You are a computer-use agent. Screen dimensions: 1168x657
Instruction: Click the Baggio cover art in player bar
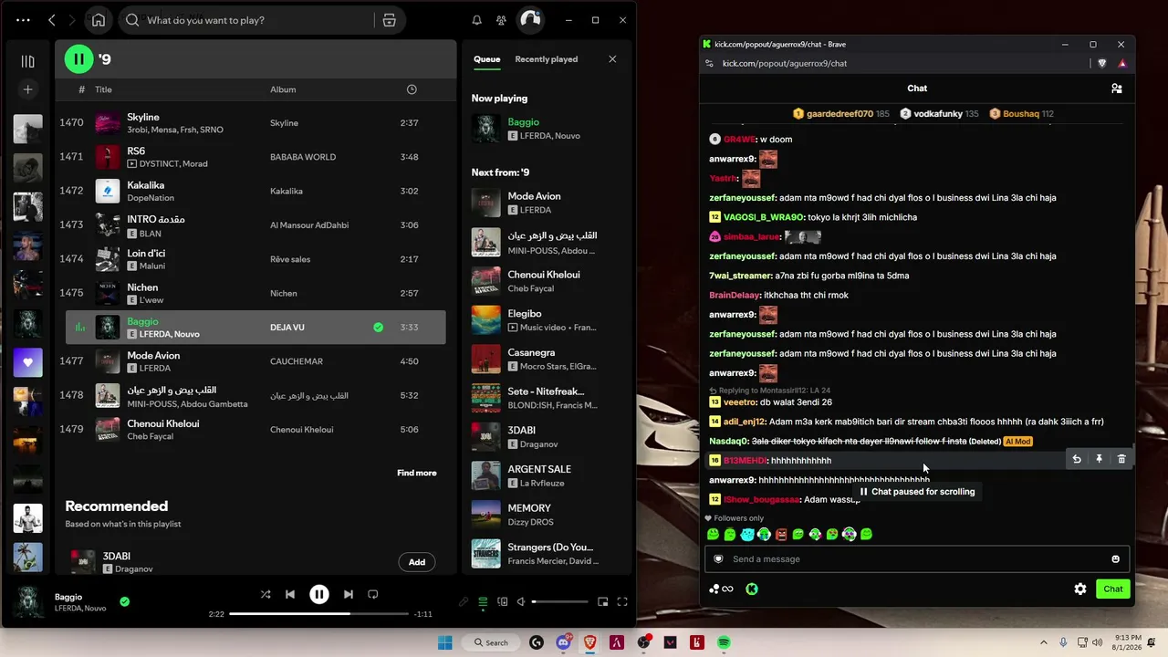pyautogui.click(x=27, y=602)
